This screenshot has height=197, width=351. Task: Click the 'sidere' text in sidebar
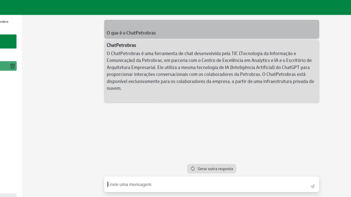coord(4,22)
